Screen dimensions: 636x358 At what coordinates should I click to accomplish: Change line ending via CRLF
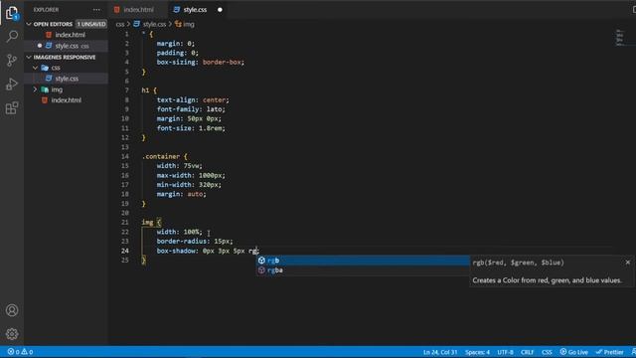[528, 352]
